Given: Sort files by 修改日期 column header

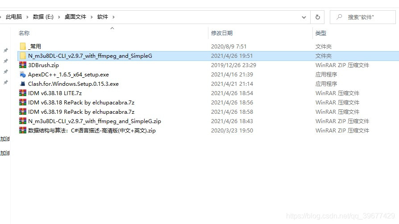Looking at the screenshot, I should pos(222,33).
